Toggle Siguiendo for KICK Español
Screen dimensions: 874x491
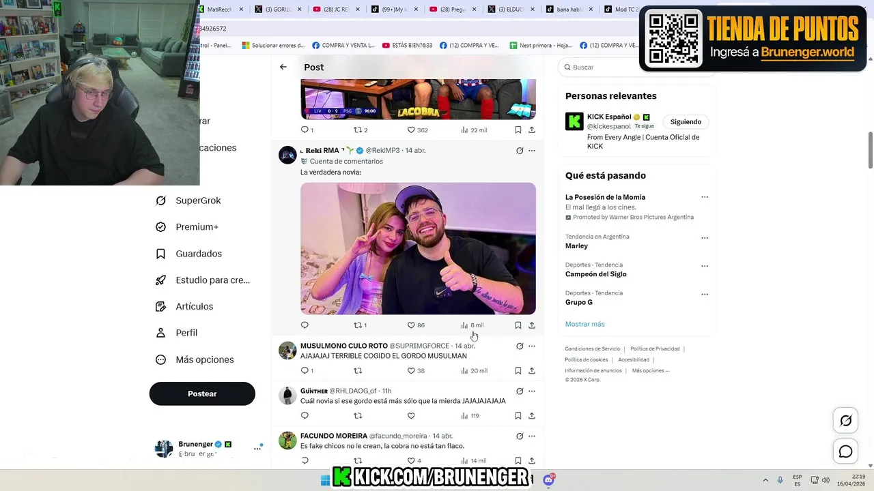tap(686, 122)
